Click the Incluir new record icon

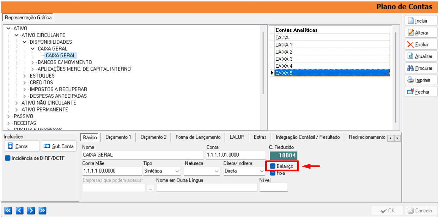coord(410,21)
